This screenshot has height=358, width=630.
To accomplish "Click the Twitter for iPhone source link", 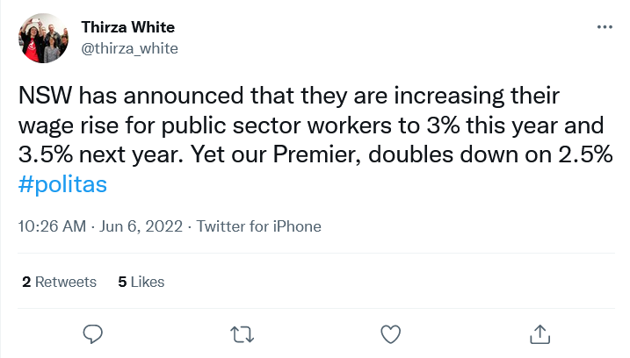I will [x=258, y=226].
